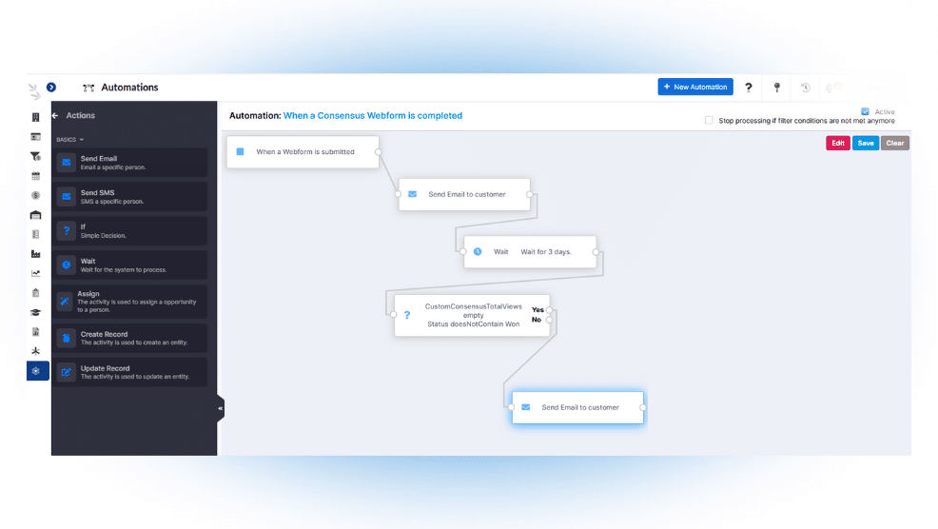The height and width of the screenshot is (529, 938).
Task: Enable Stop processing if filter conditions not met
Action: pyautogui.click(x=709, y=120)
